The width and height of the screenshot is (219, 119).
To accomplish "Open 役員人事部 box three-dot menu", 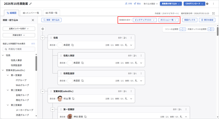I will coord(141,55).
